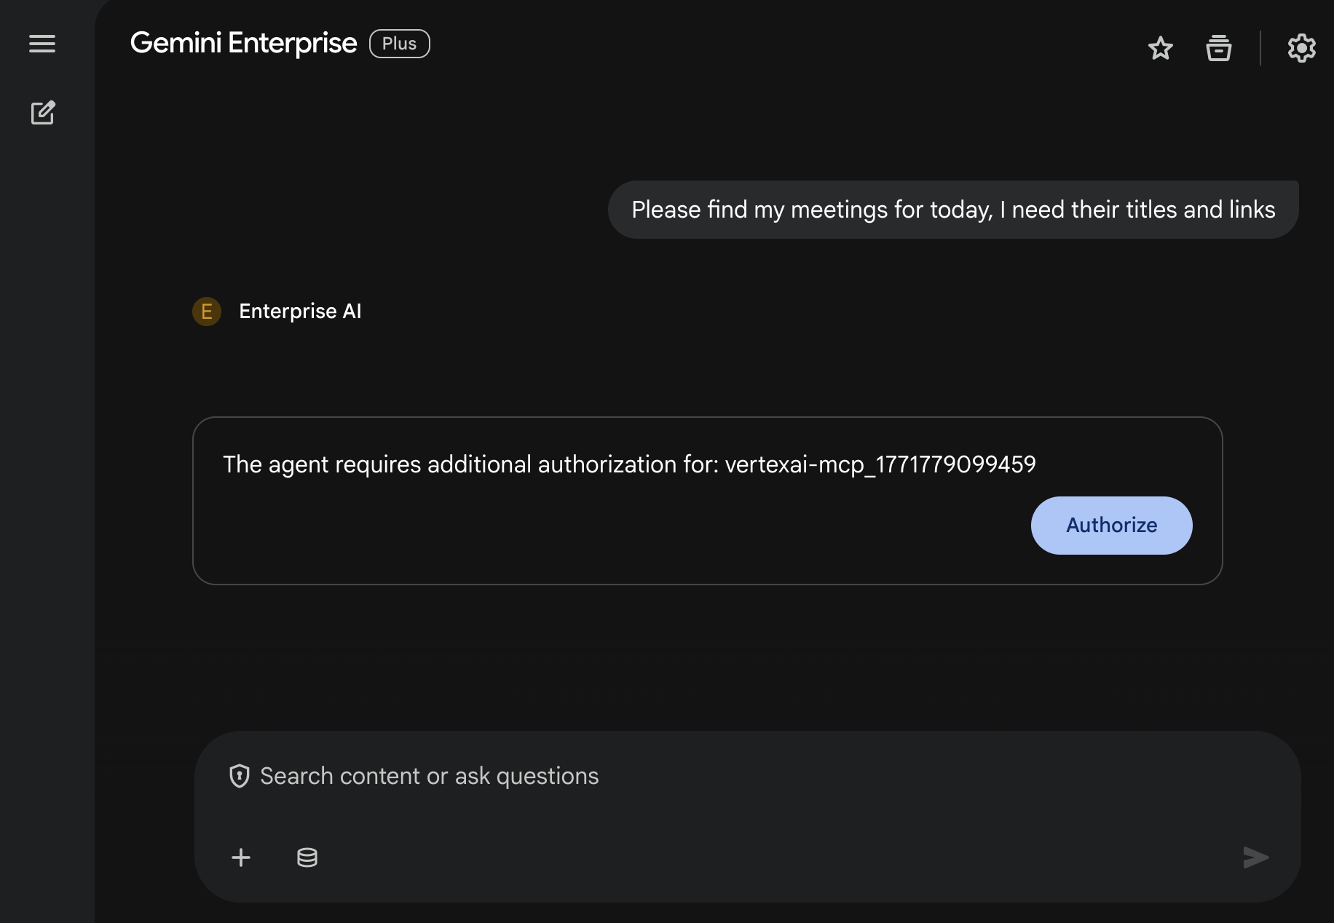Start a new chat with the compose icon
1334x923 pixels.
43,113
